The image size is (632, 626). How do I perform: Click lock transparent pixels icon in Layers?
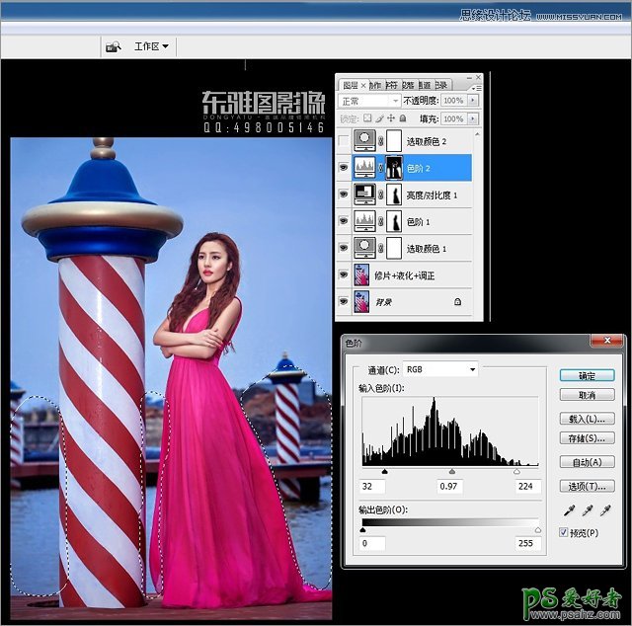pyautogui.click(x=367, y=118)
